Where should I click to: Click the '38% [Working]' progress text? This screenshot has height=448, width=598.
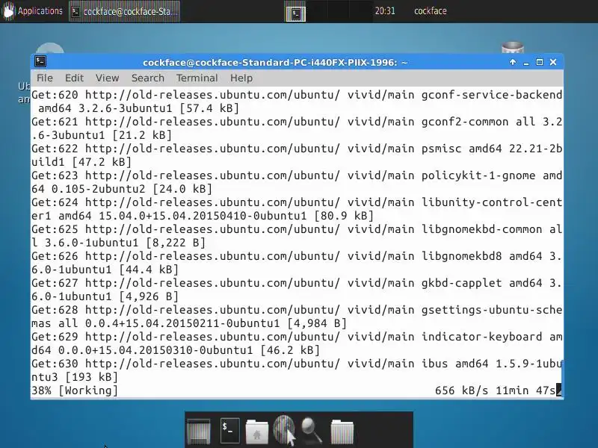75,391
